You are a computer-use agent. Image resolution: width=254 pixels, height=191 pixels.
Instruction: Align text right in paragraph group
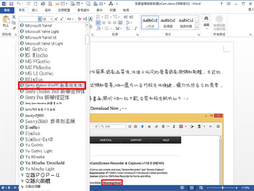pyautogui.click(x=109, y=23)
